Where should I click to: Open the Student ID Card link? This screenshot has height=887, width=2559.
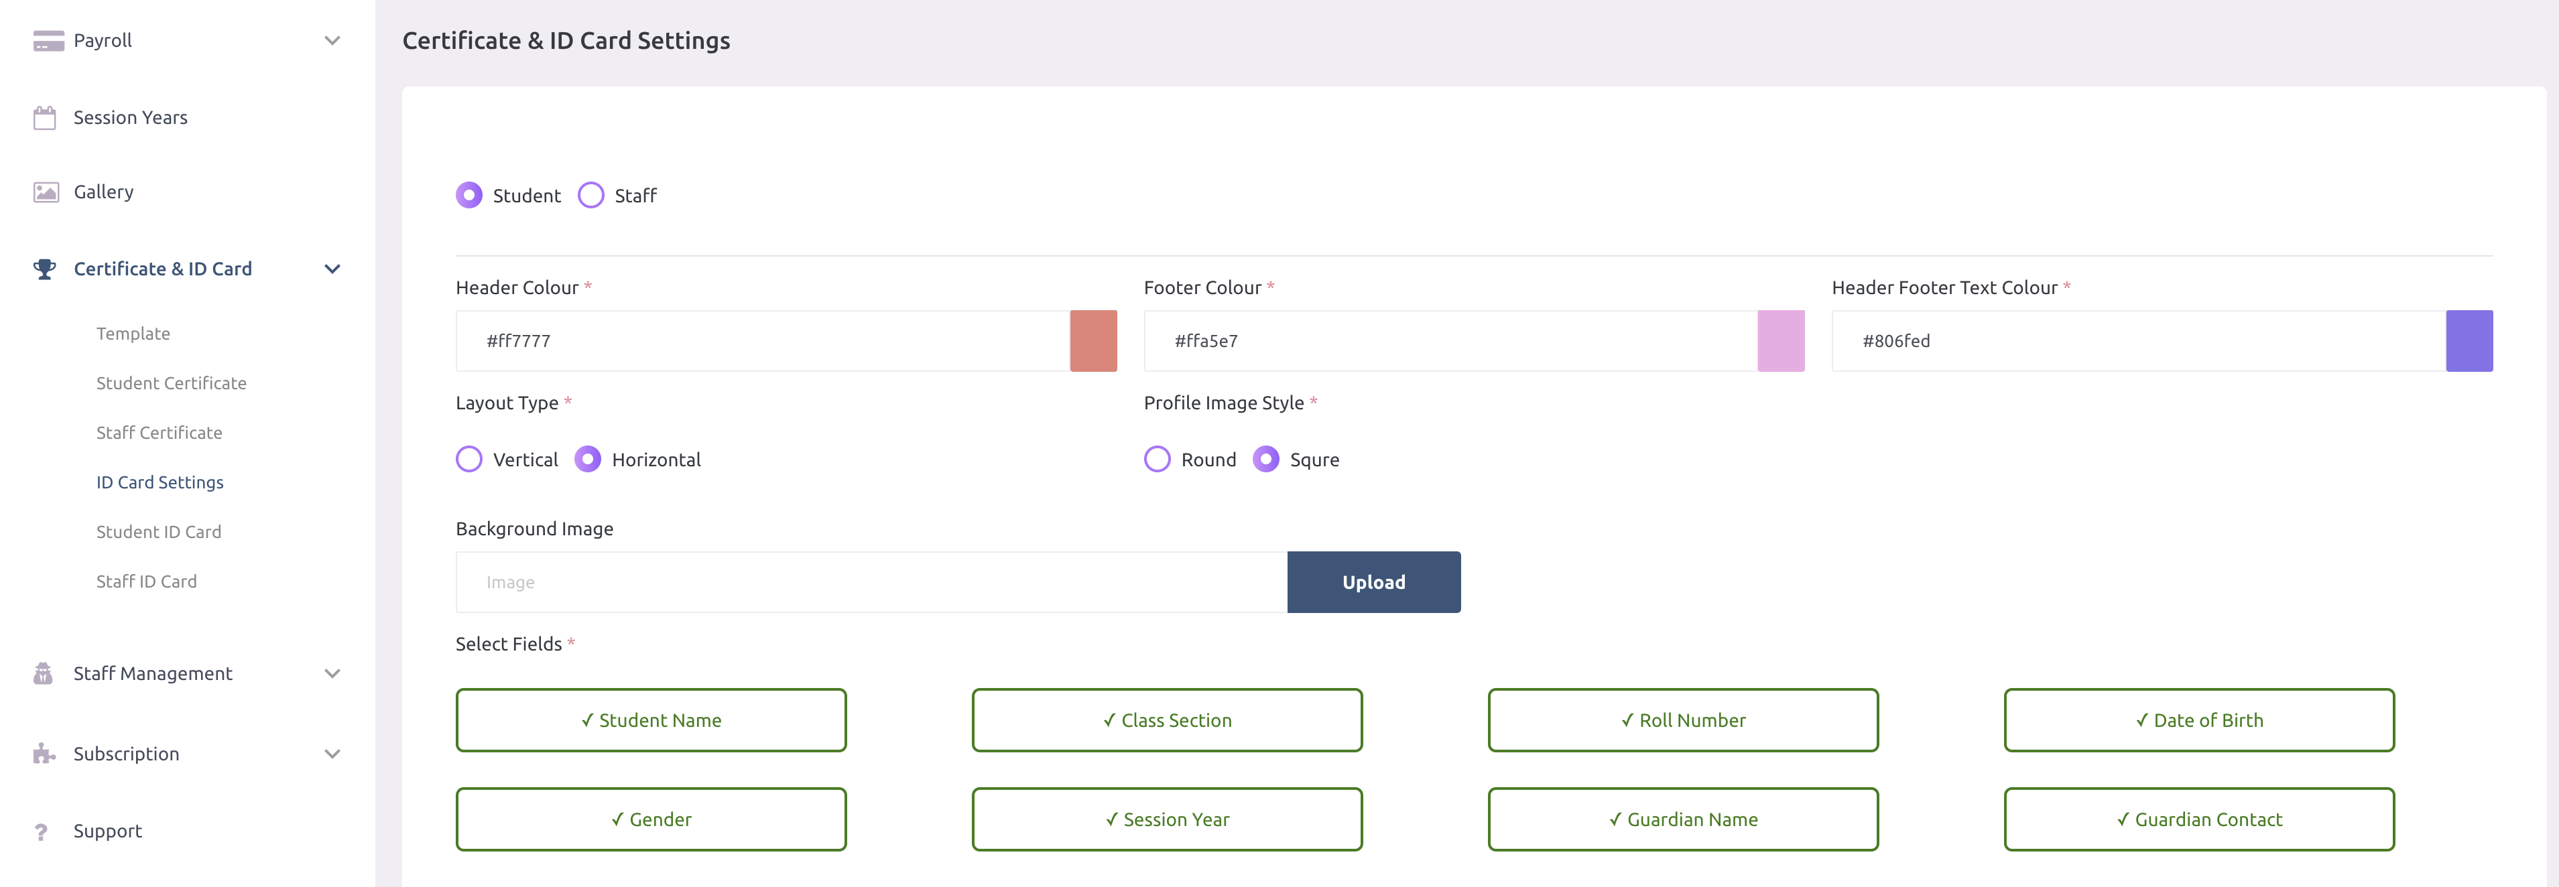tap(159, 531)
